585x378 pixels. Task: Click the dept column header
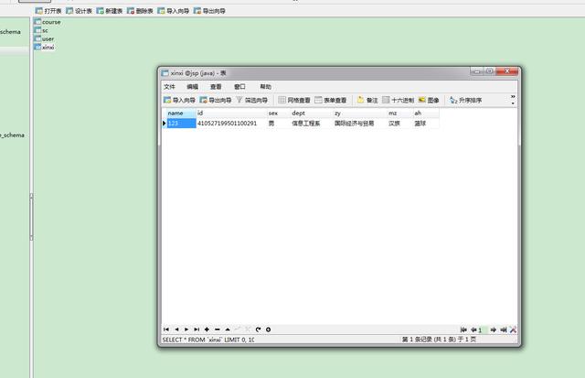coord(312,113)
